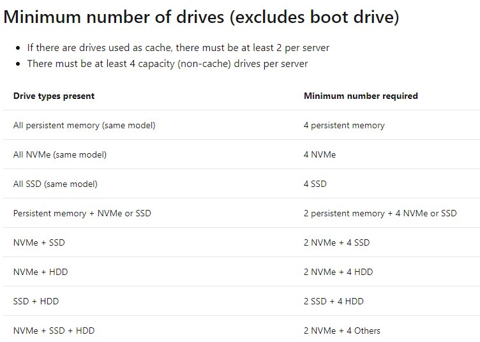Click the "SSD + HDD" drive type cell
The height and width of the screenshot is (342, 480).
[x=36, y=302]
